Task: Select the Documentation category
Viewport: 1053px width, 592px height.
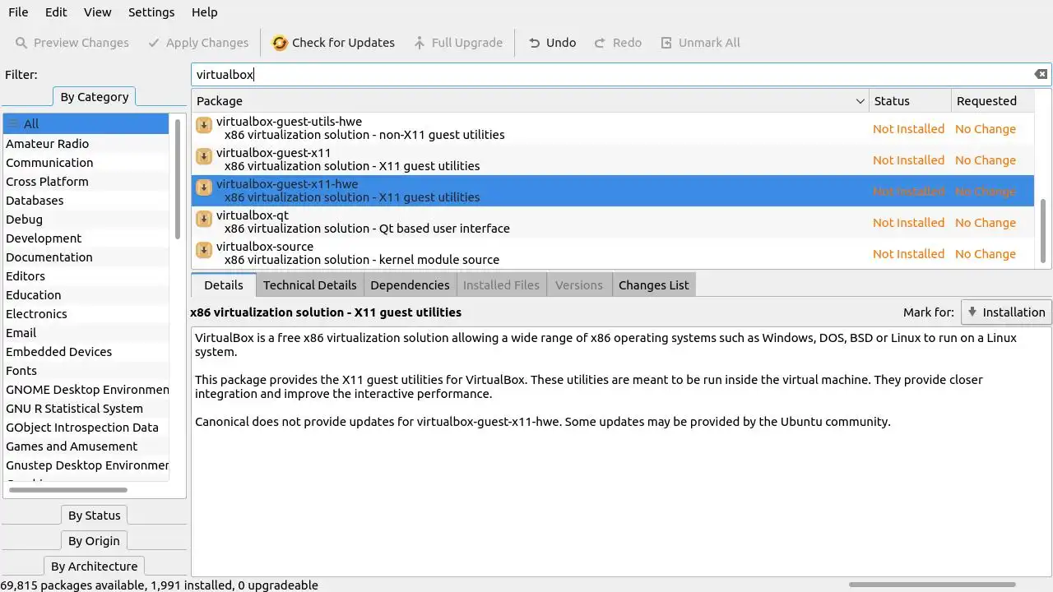Action: point(86,257)
